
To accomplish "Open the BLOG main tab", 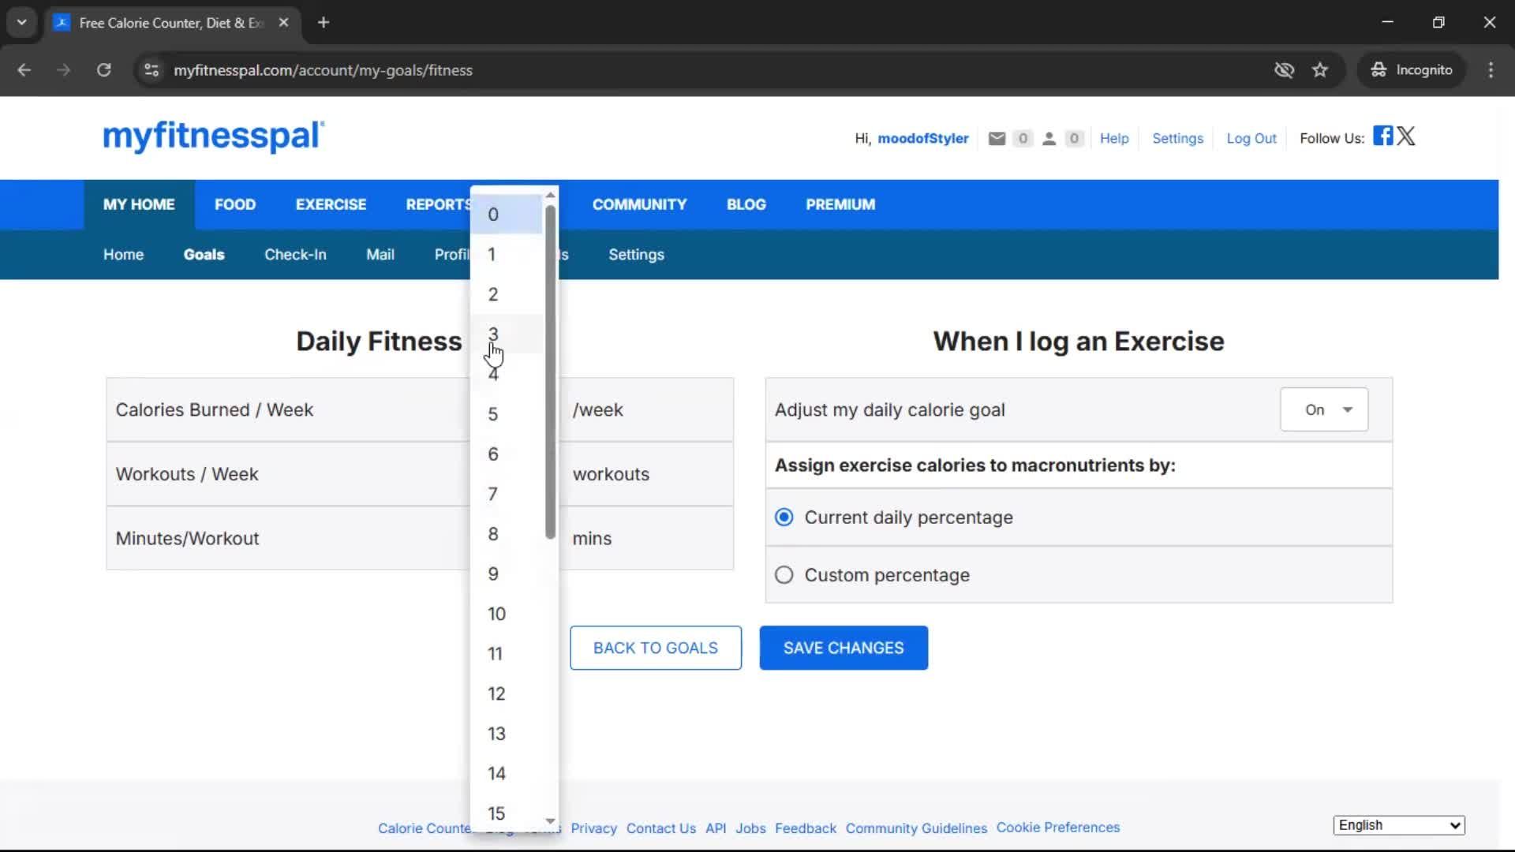I will 746,204.
